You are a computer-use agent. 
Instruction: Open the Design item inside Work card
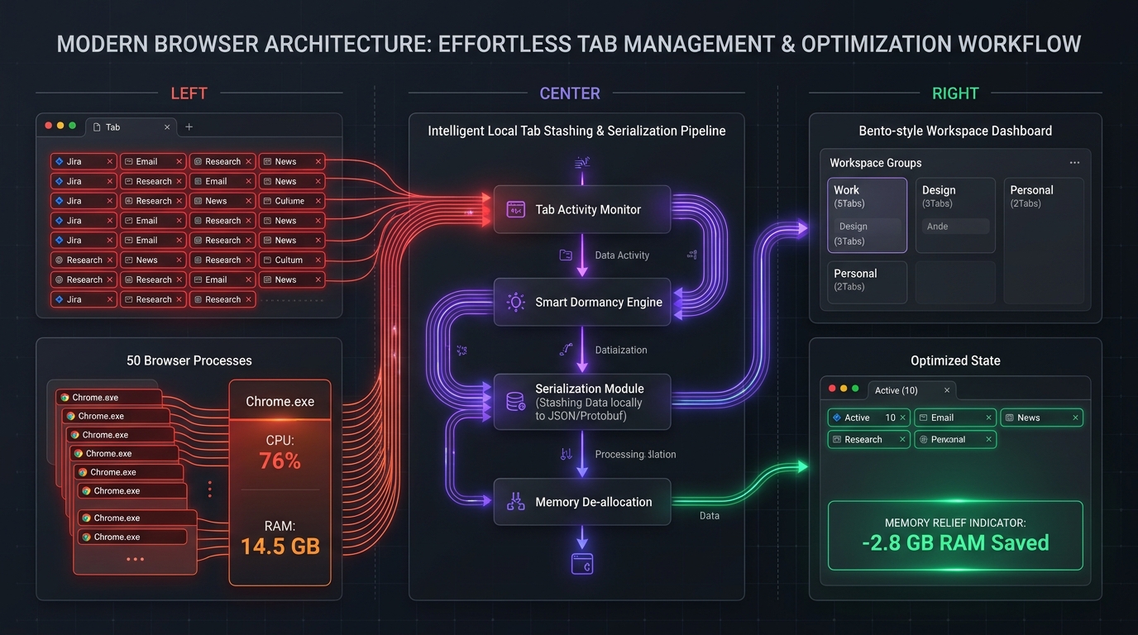868,226
